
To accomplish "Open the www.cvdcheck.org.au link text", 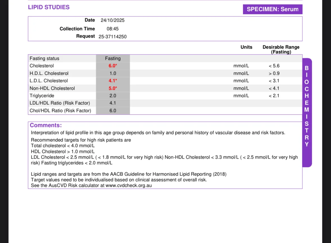I will (128, 185).
